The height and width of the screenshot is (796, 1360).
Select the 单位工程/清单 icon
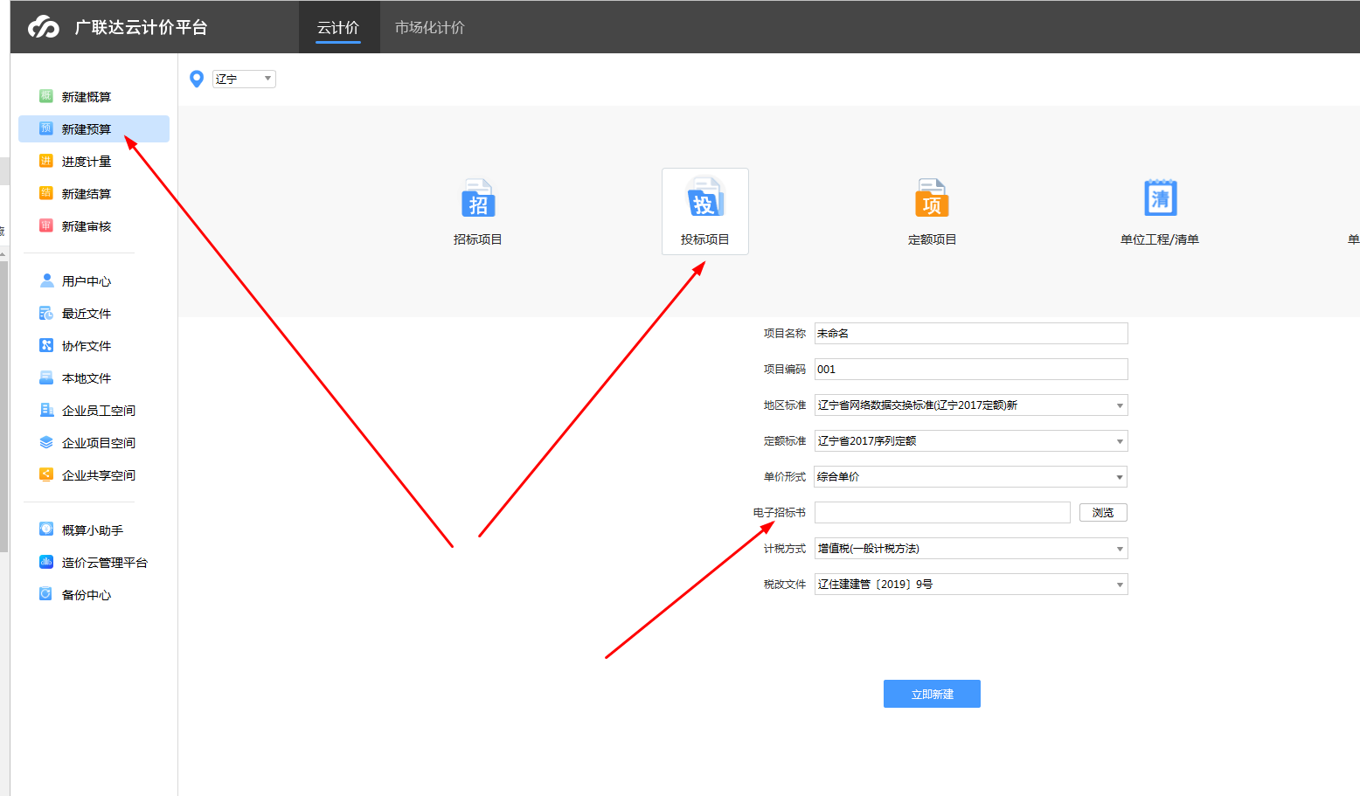coord(1161,198)
